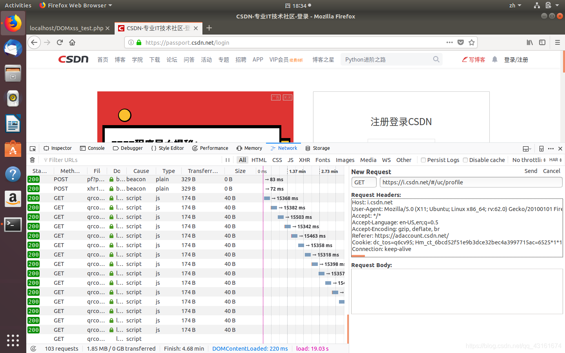Open CSDN 博客 nav link
This screenshot has height=353, width=565.
[120, 60]
